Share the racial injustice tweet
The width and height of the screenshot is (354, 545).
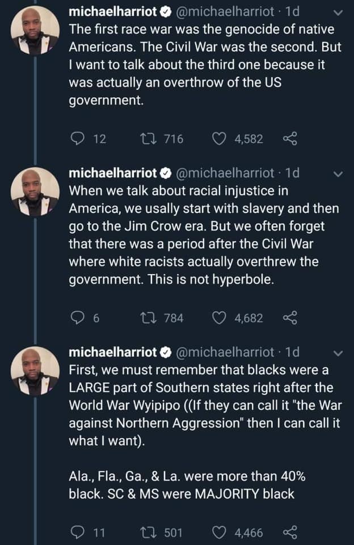coord(289,318)
